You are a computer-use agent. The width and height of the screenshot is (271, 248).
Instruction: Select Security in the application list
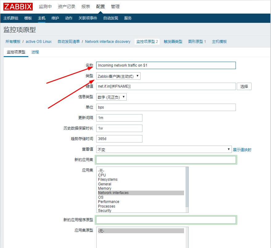[141, 211]
